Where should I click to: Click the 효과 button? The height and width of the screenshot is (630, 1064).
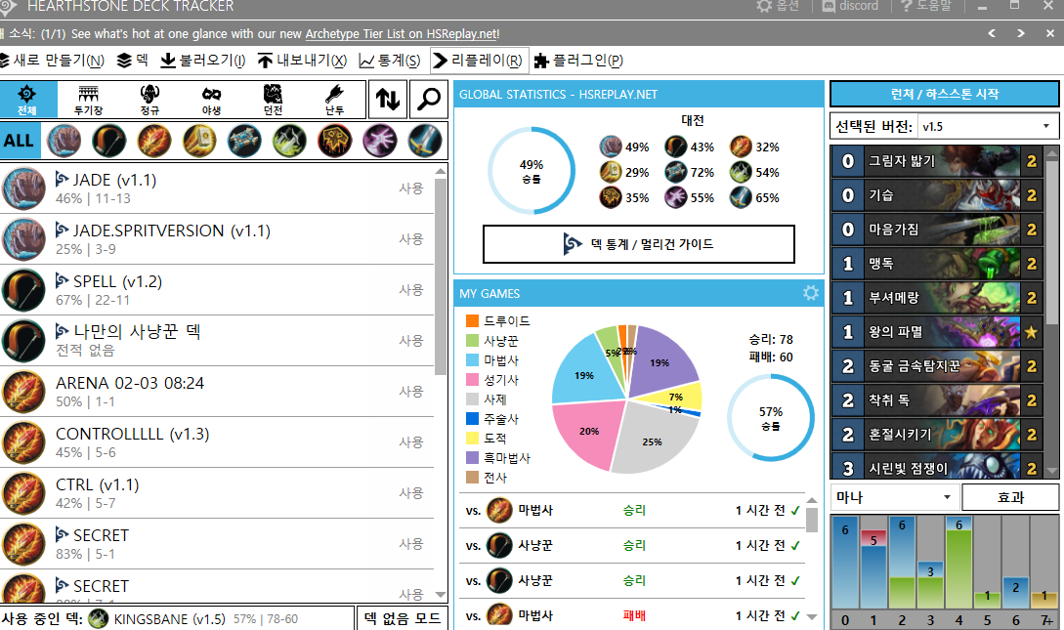pyautogui.click(x=1010, y=497)
